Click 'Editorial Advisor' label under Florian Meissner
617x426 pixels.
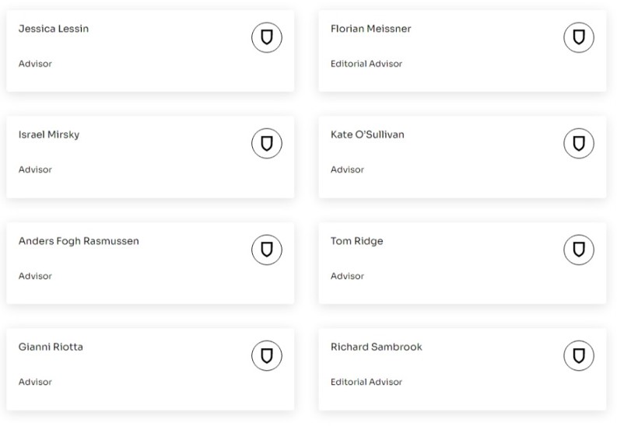(x=366, y=64)
